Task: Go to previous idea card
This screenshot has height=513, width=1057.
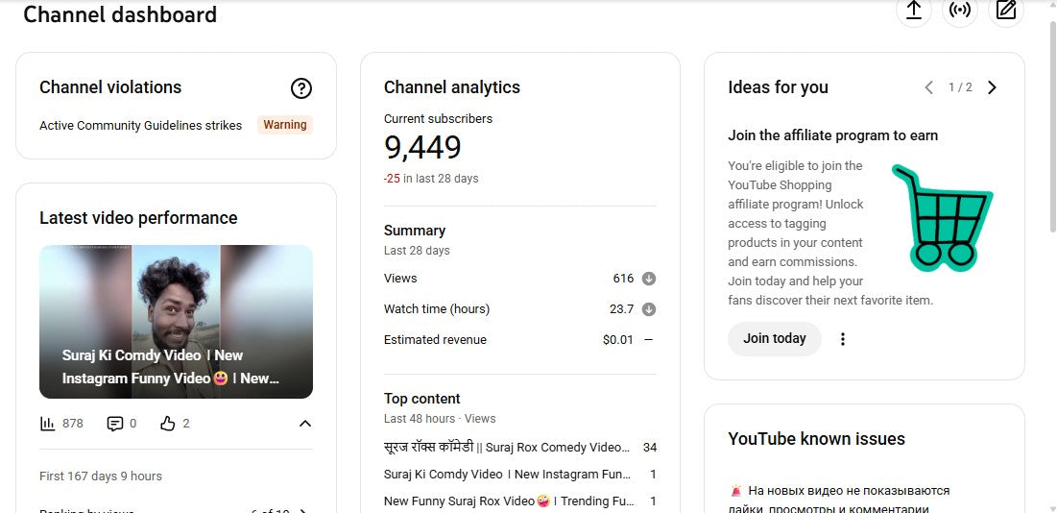Action: click(929, 87)
